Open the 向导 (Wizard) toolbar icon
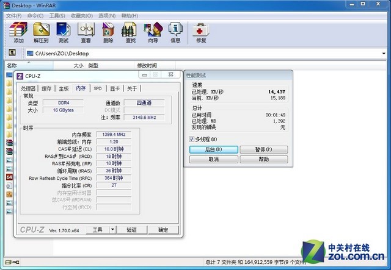Viewport: 391px width, 270px height. click(x=153, y=32)
